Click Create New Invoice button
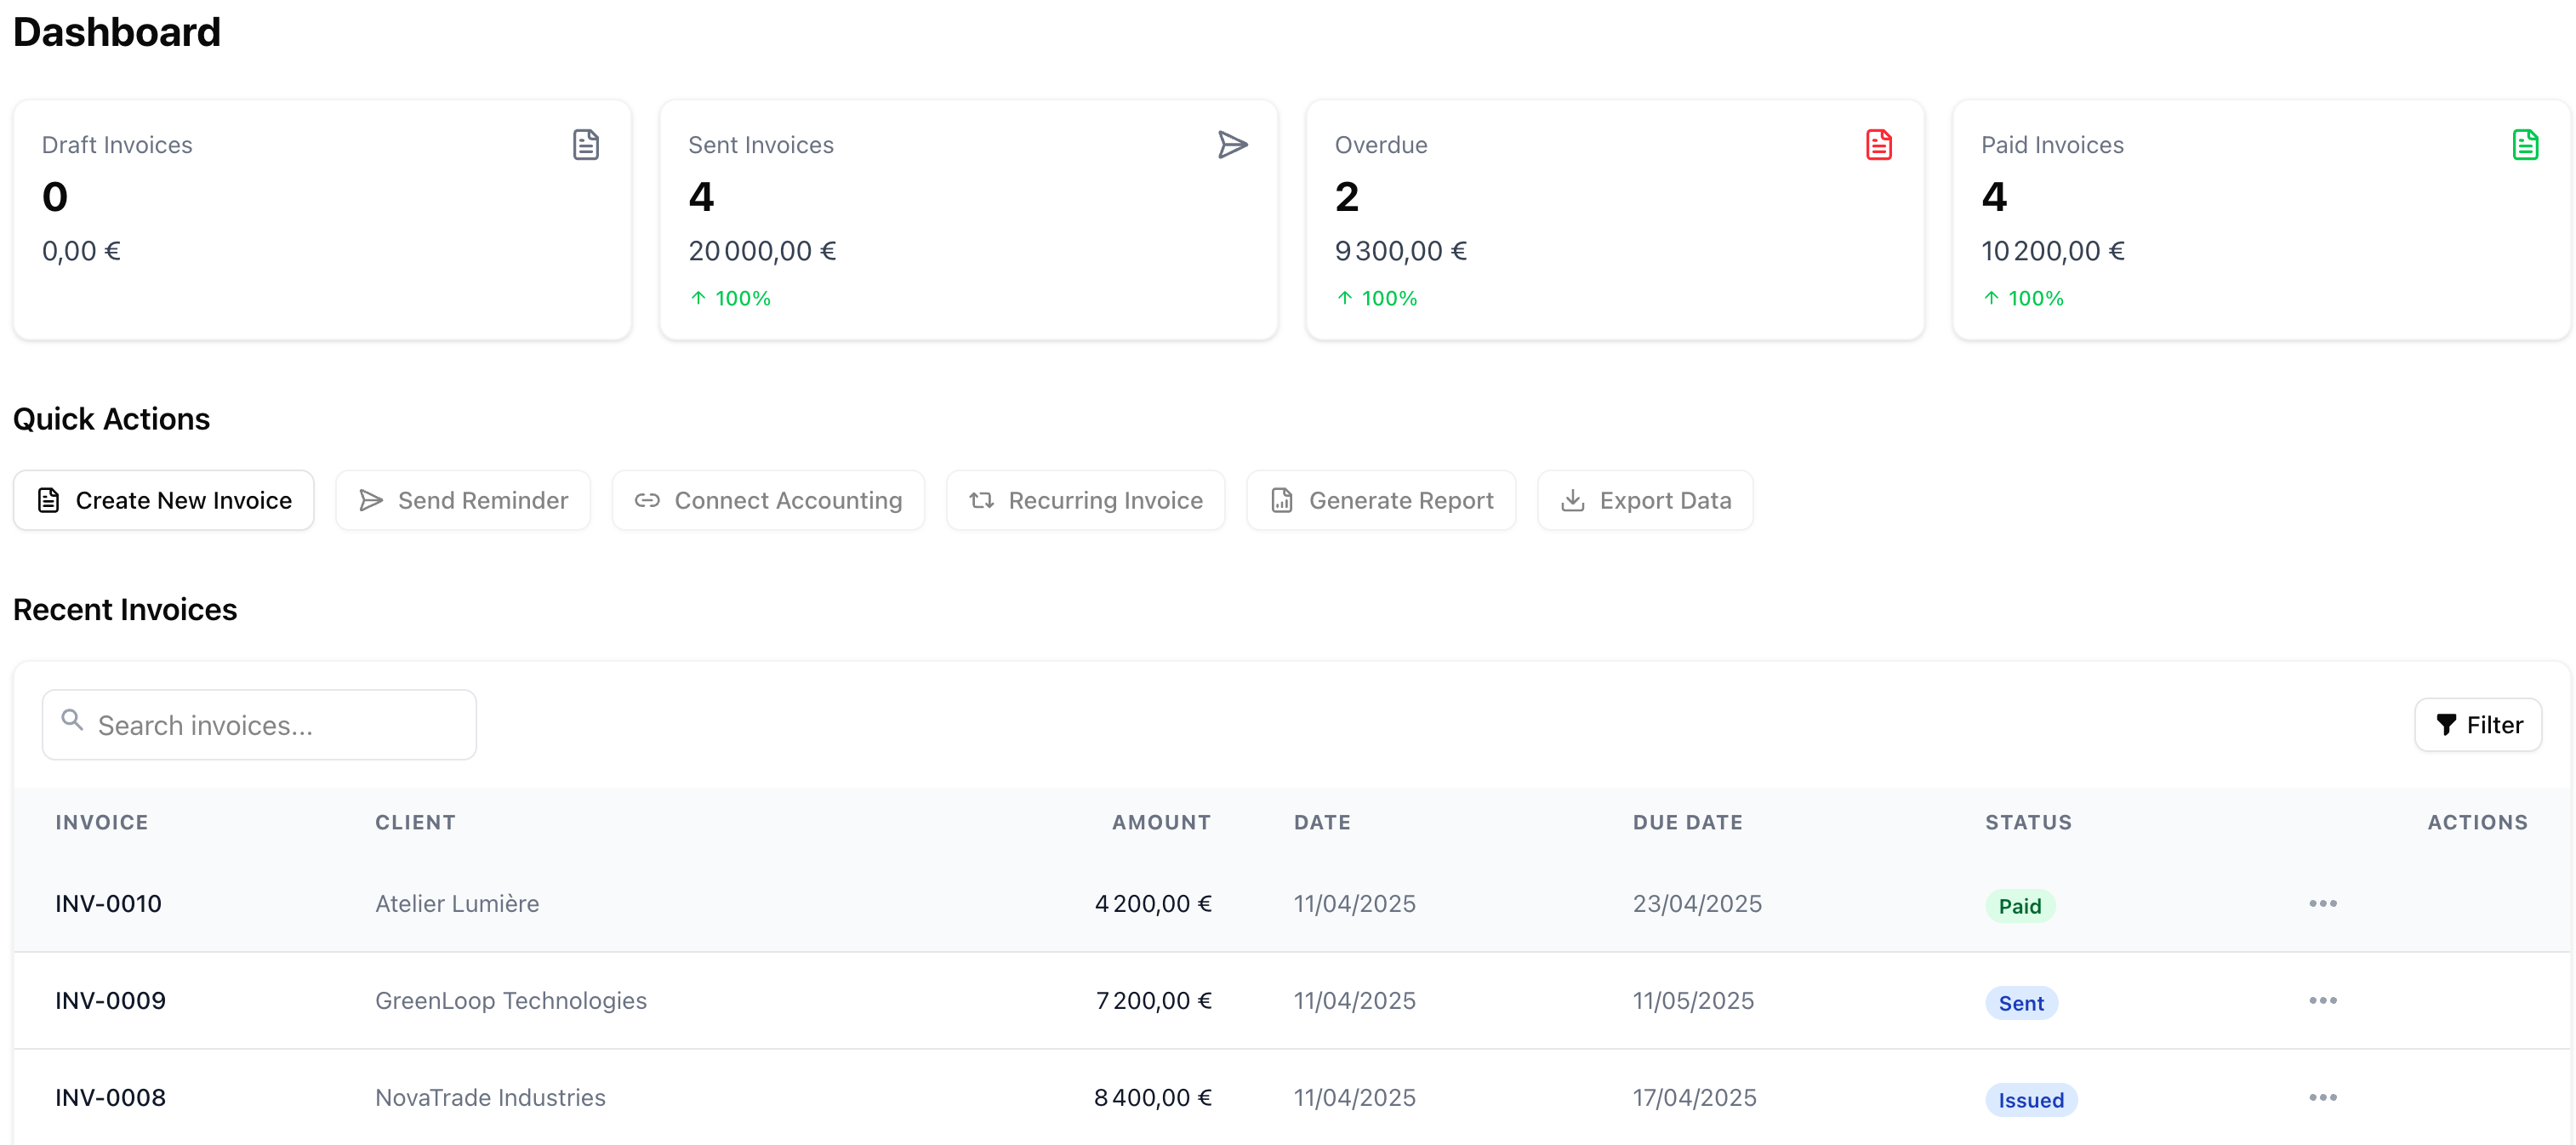This screenshot has height=1145, width=2576. click(164, 500)
